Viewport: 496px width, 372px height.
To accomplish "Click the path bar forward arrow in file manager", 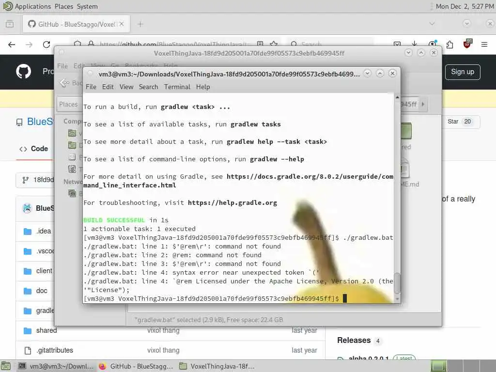I will 423,104.
